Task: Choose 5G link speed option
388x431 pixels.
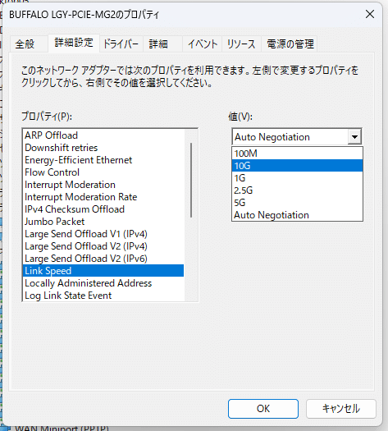Action: [x=298, y=203]
